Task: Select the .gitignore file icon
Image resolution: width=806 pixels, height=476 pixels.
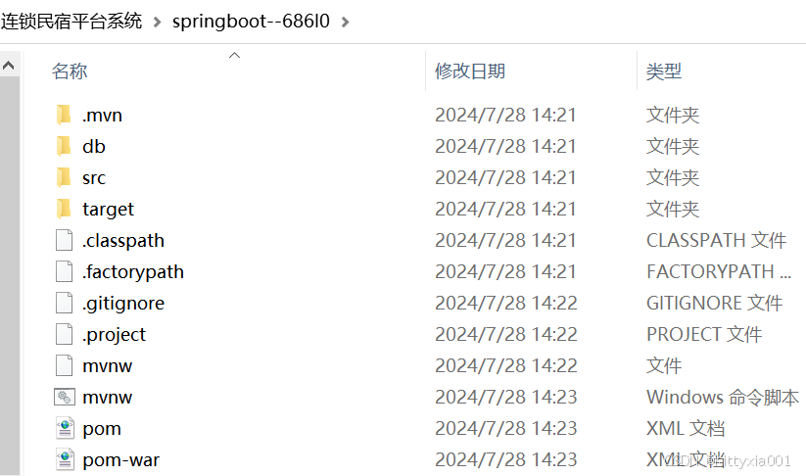Action: pos(65,303)
